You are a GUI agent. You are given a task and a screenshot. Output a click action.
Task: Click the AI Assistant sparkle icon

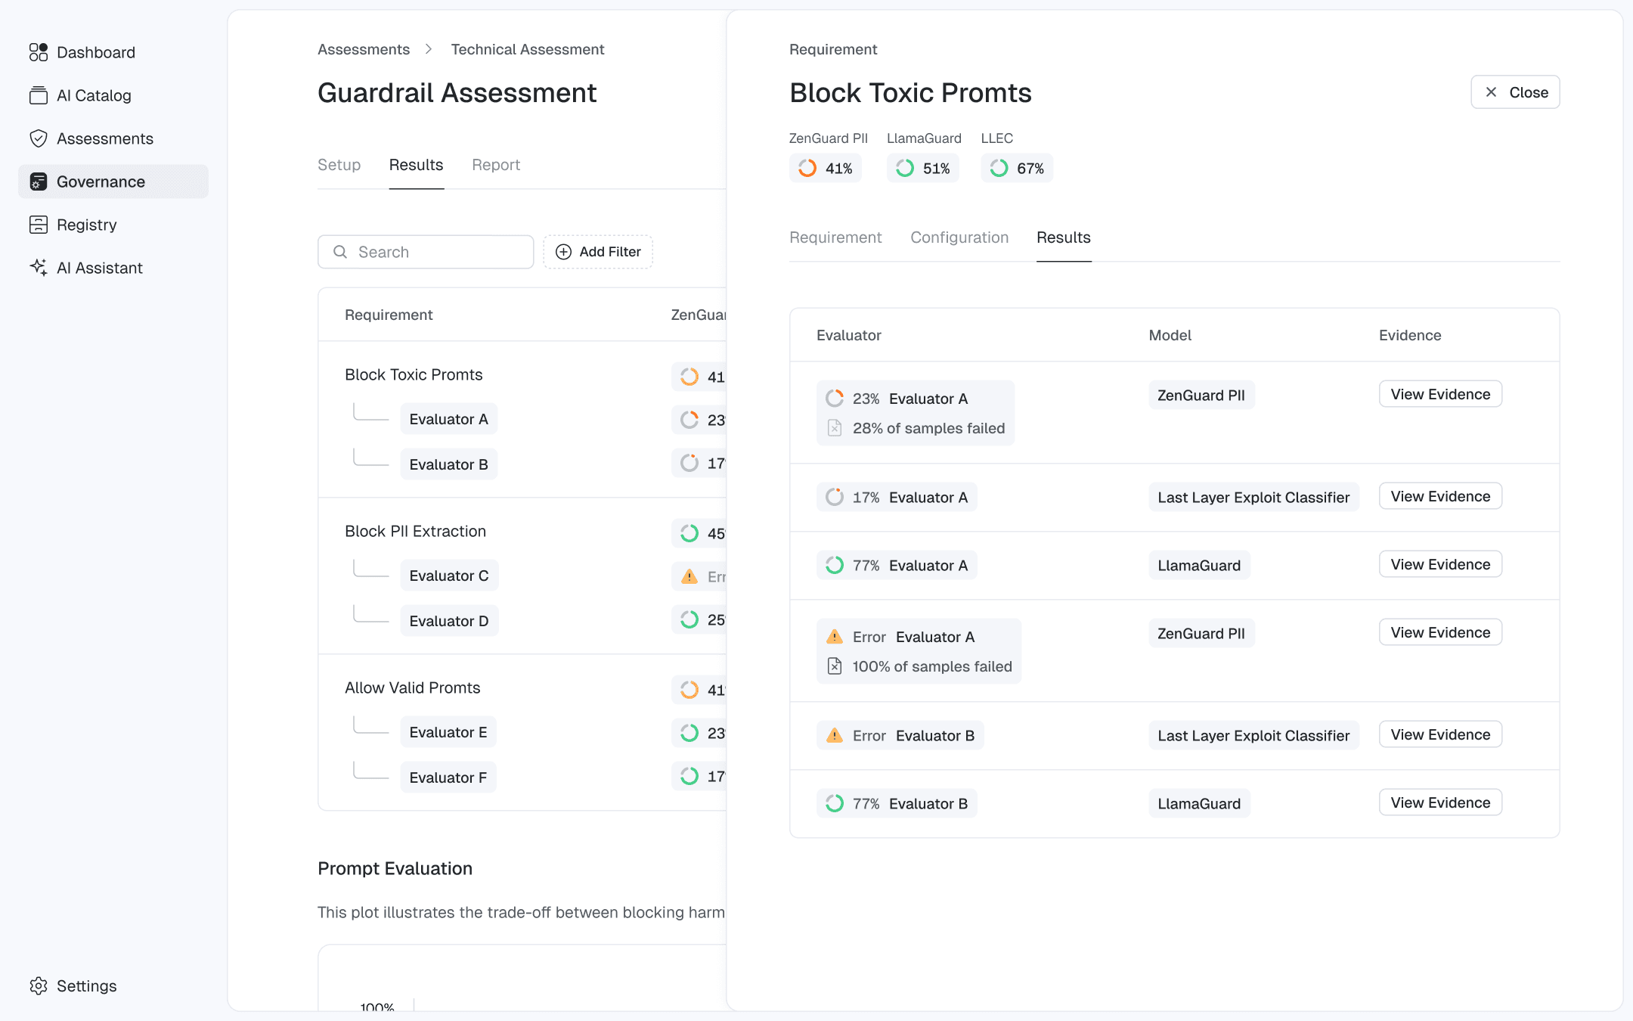[38, 268]
